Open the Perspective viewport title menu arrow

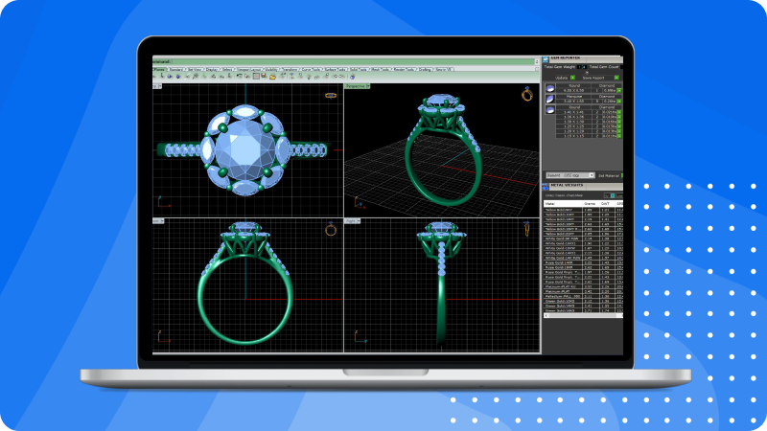(x=368, y=86)
